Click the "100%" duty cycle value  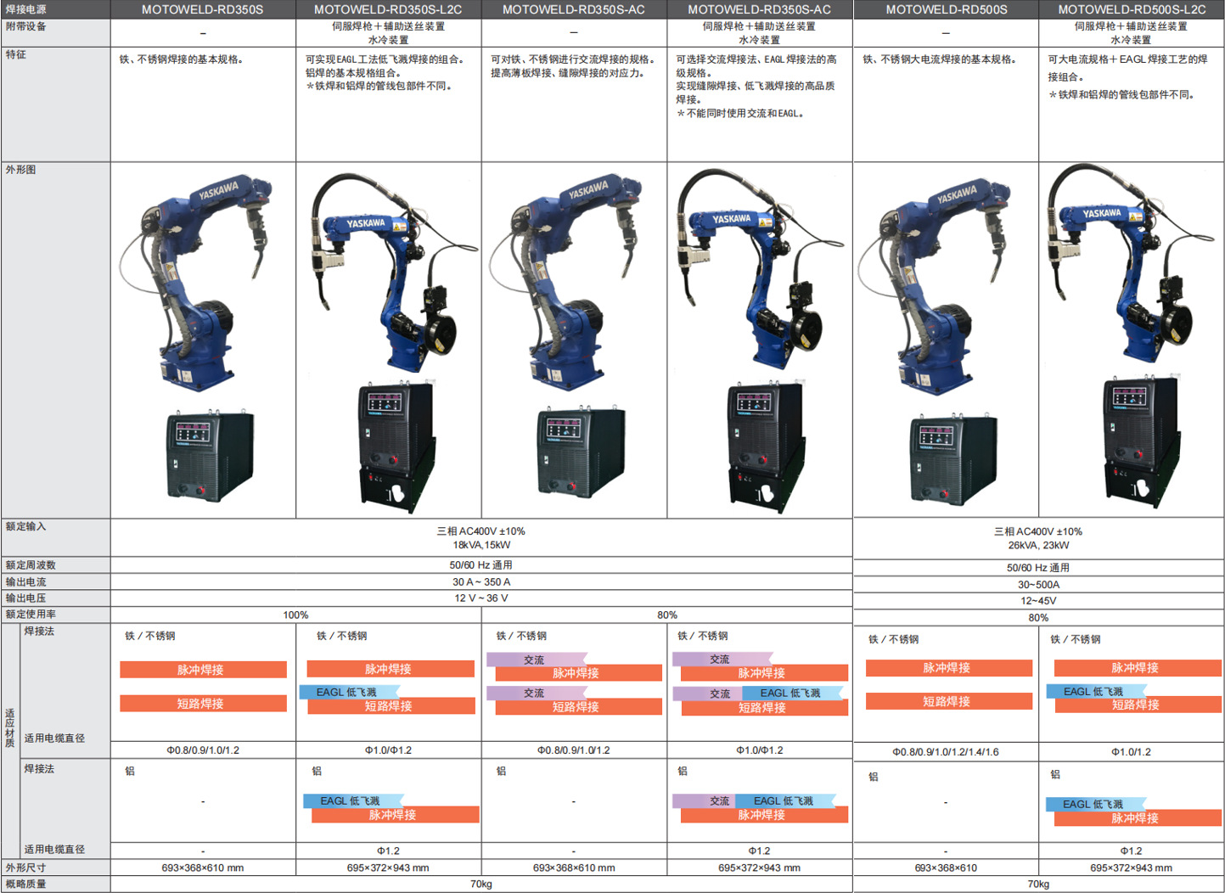pyautogui.click(x=295, y=615)
